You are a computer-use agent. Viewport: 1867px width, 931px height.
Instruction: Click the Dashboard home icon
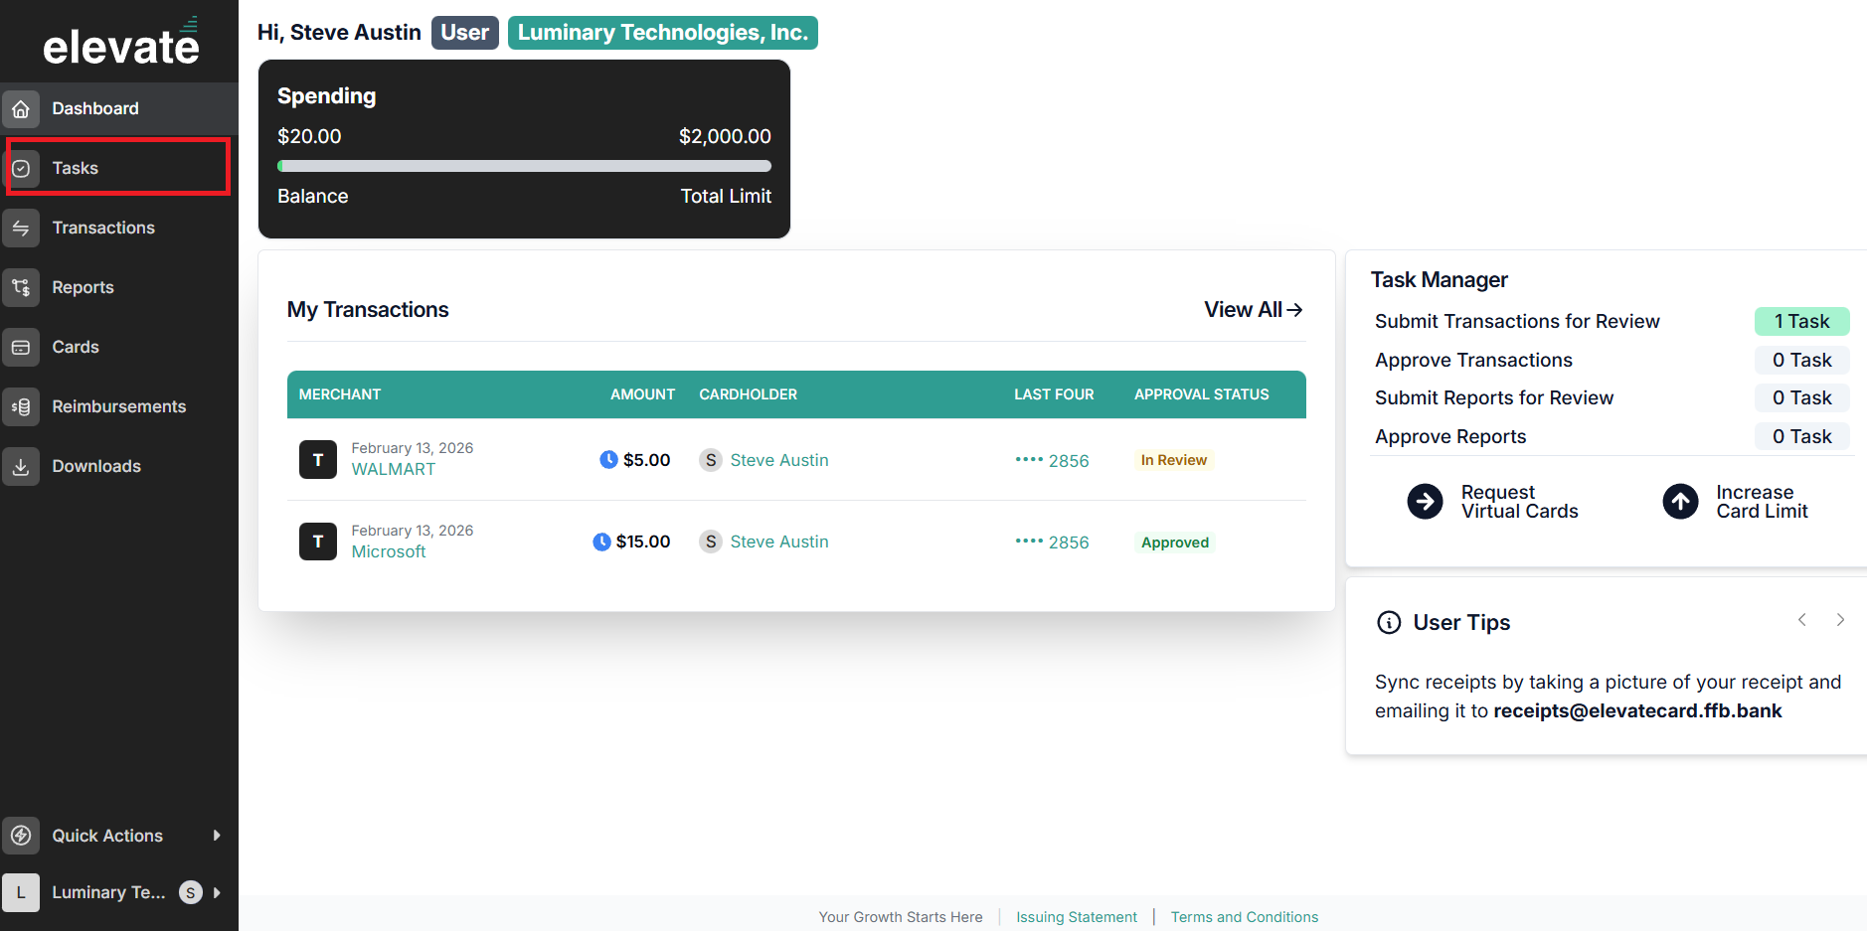[x=21, y=109]
